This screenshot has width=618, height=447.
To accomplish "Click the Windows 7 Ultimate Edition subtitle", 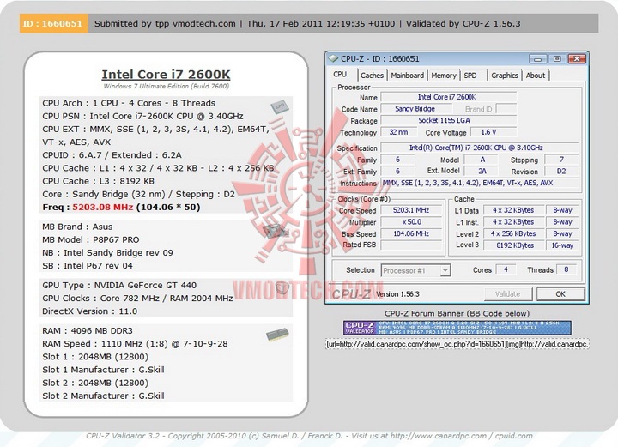I will [166, 87].
